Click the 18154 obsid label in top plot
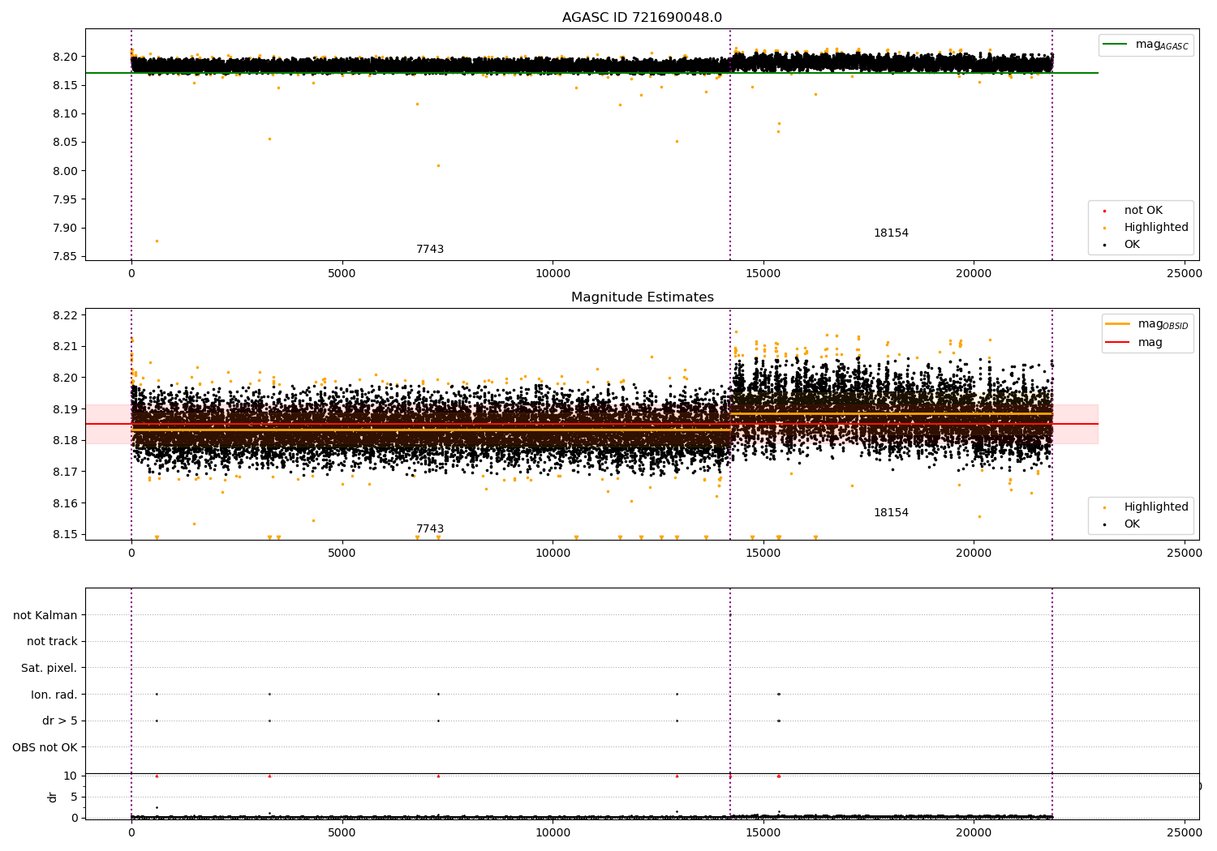This screenshot has width=1217, height=851. pyautogui.click(x=891, y=233)
